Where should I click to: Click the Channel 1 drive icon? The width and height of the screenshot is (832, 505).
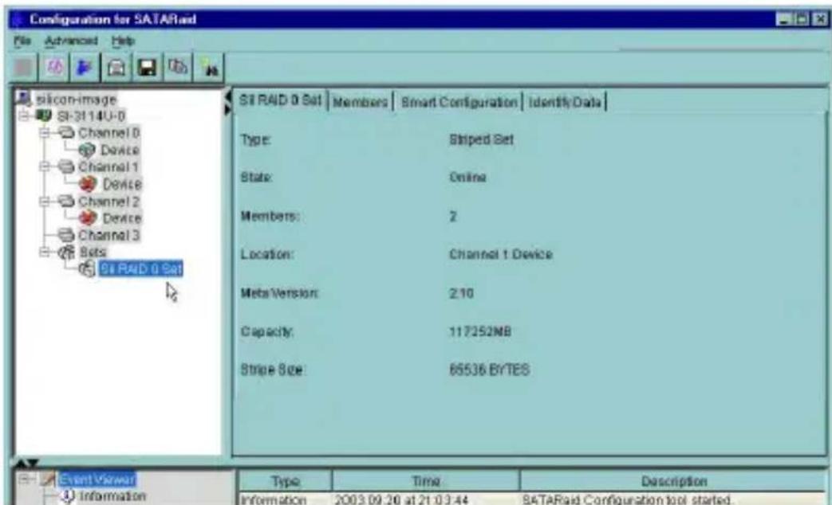pos(65,167)
